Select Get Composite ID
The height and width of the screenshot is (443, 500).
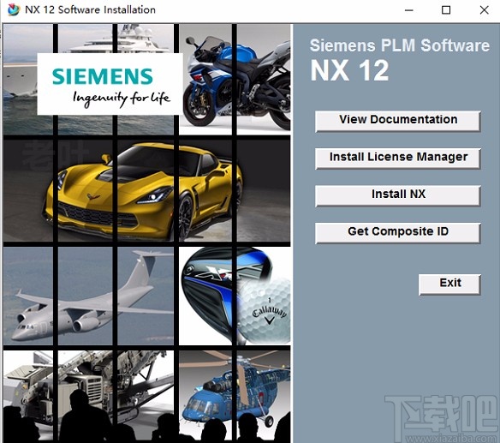(x=397, y=233)
